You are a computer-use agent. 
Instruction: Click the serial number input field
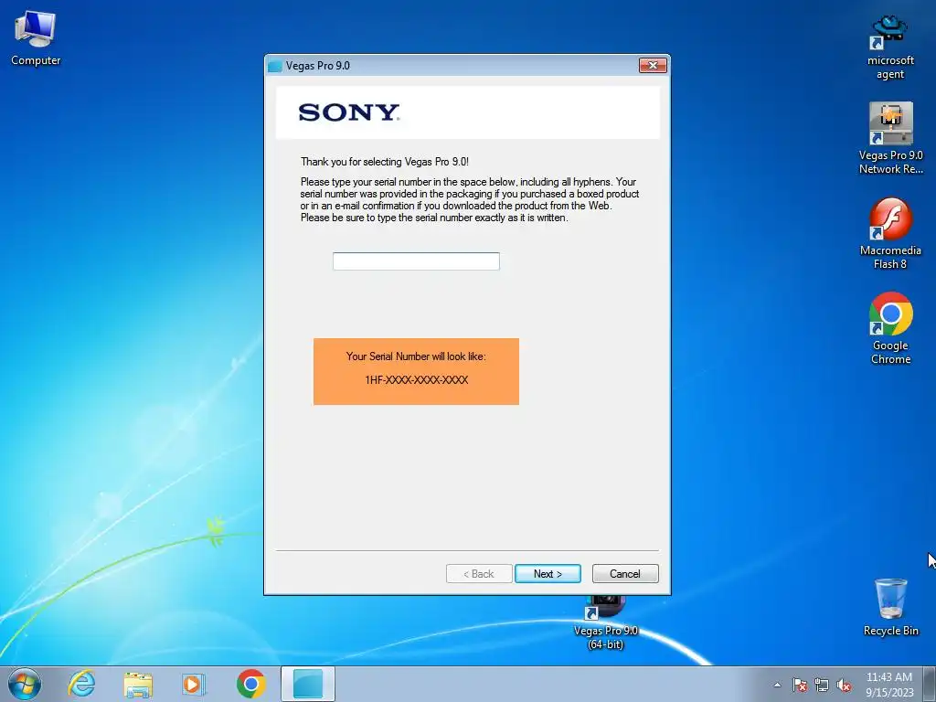pos(416,261)
